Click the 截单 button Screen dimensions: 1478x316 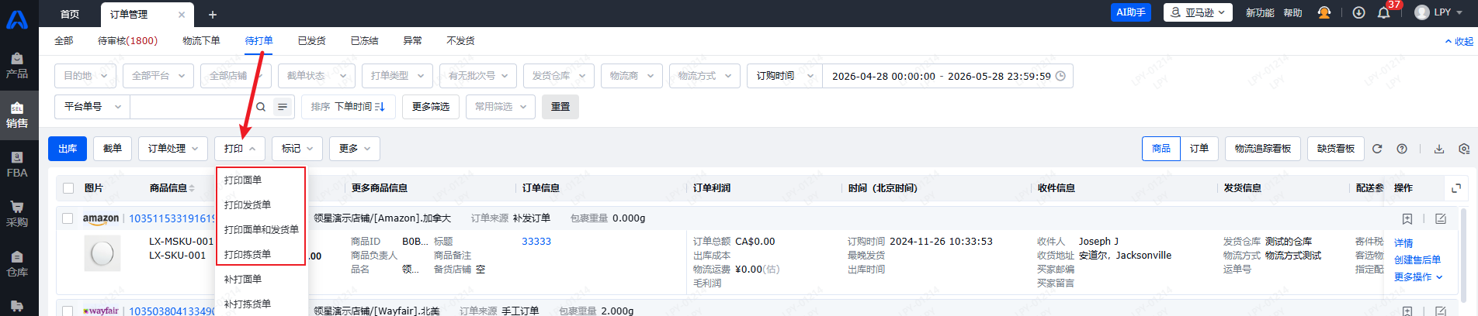pyautogui.click(x=113, y=149)
